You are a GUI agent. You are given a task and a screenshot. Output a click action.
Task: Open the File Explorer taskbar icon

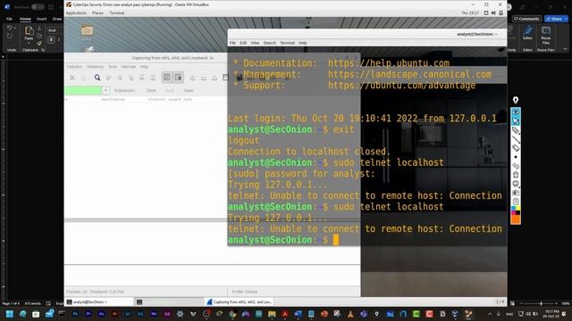coord(272,314)
